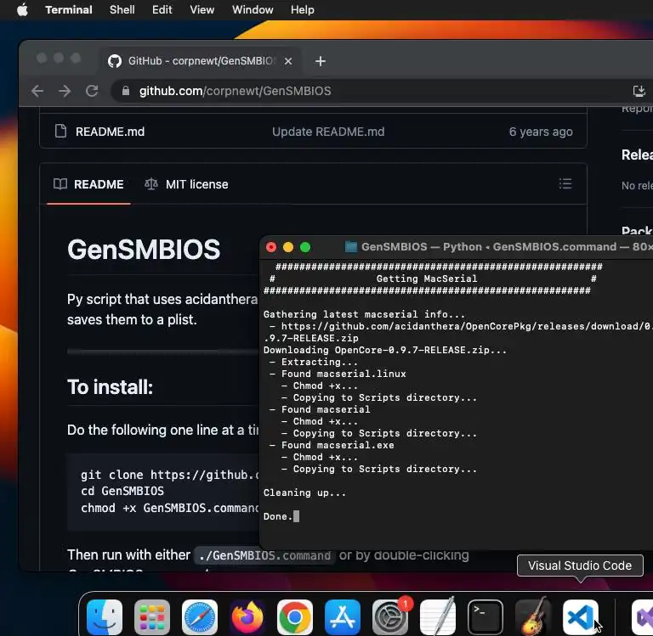
Task: Click Downloading OpenCore-0.9.7-RELEASE.zip line
Action: point(385,350)
